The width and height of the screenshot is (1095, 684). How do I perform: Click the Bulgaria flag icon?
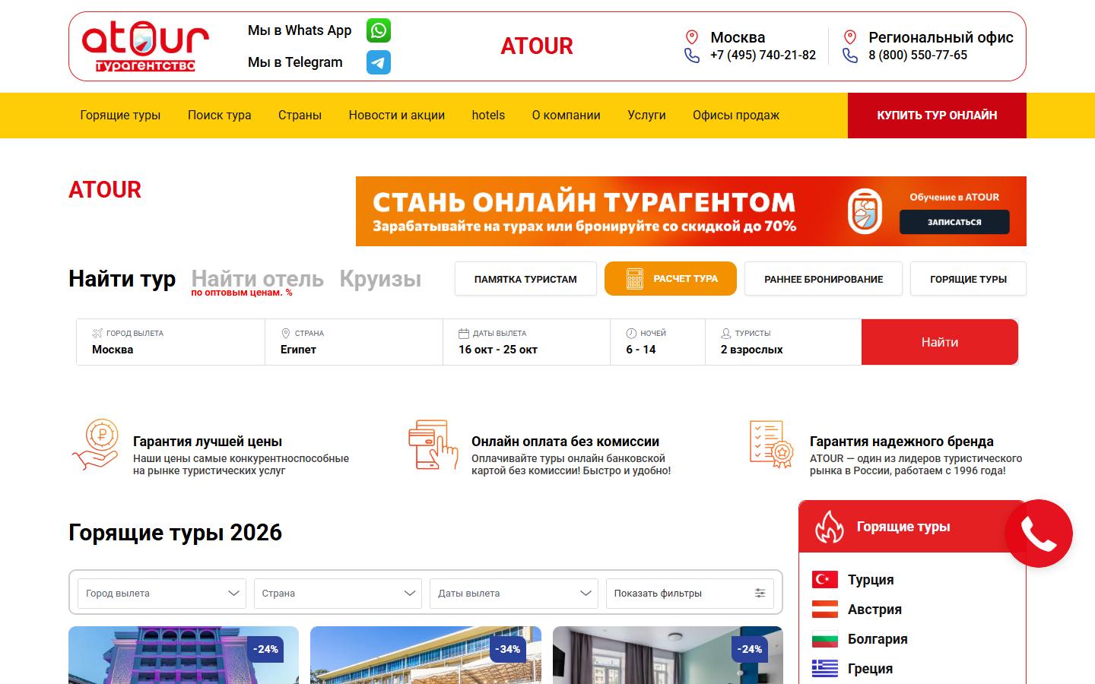[x=825, y=639]
